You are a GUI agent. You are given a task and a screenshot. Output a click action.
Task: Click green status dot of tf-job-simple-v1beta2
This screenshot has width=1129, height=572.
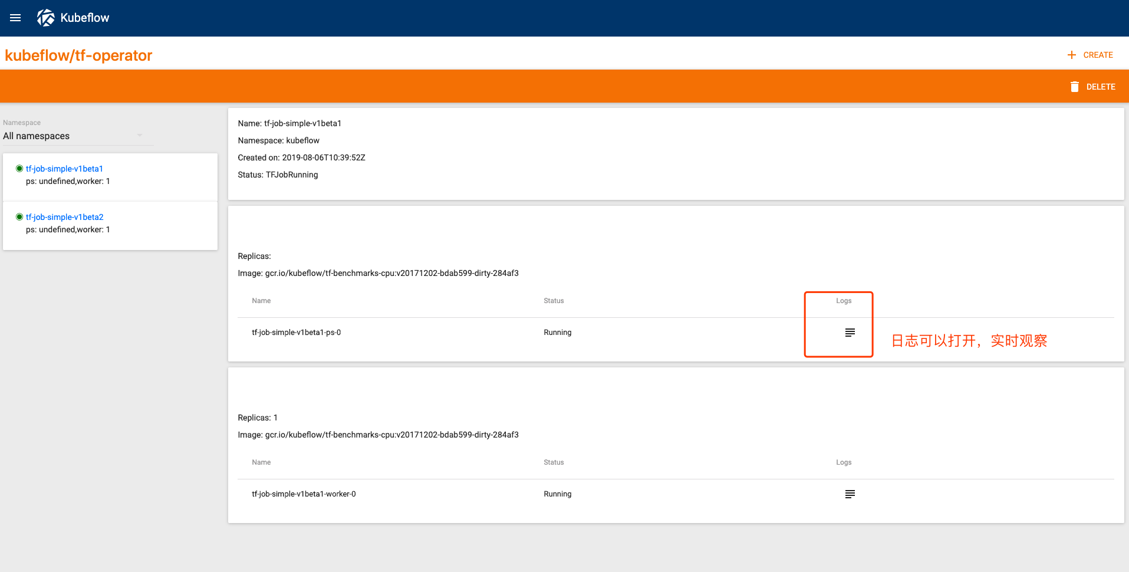(x=19, y=217)
